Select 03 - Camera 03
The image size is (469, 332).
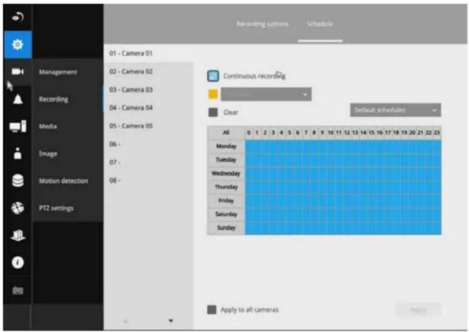[x=149, y=89]
